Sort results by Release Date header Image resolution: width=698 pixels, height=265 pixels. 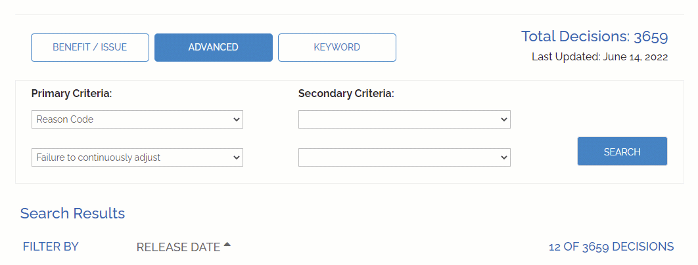coord(178,247)
